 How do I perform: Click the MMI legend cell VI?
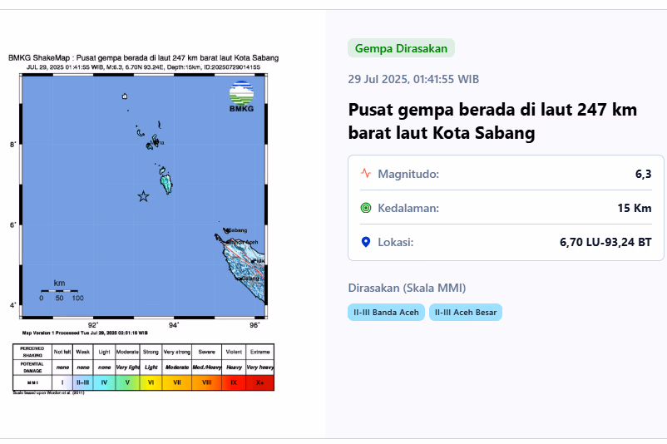(x=151, y=382)
